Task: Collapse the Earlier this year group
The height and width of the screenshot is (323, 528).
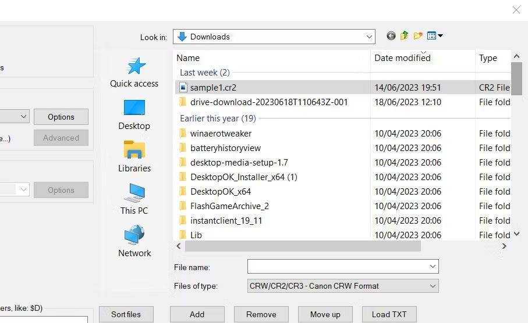Action: (218, 119)
